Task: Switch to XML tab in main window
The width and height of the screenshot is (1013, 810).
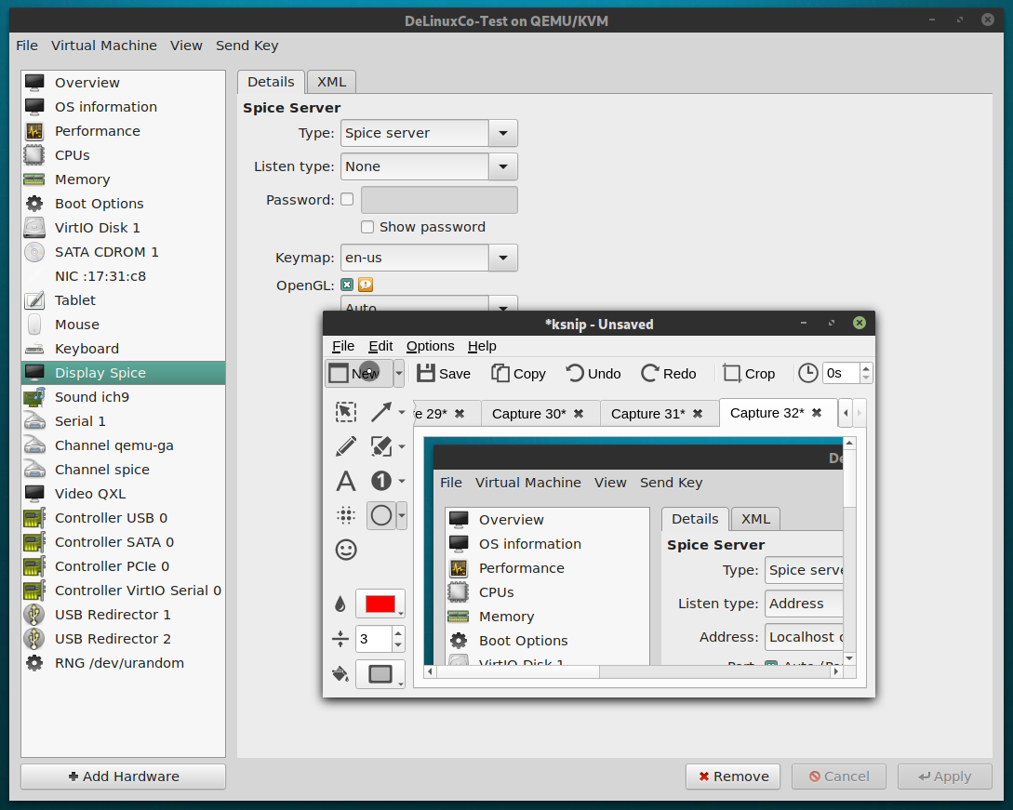Action: [x=331, y=82]
